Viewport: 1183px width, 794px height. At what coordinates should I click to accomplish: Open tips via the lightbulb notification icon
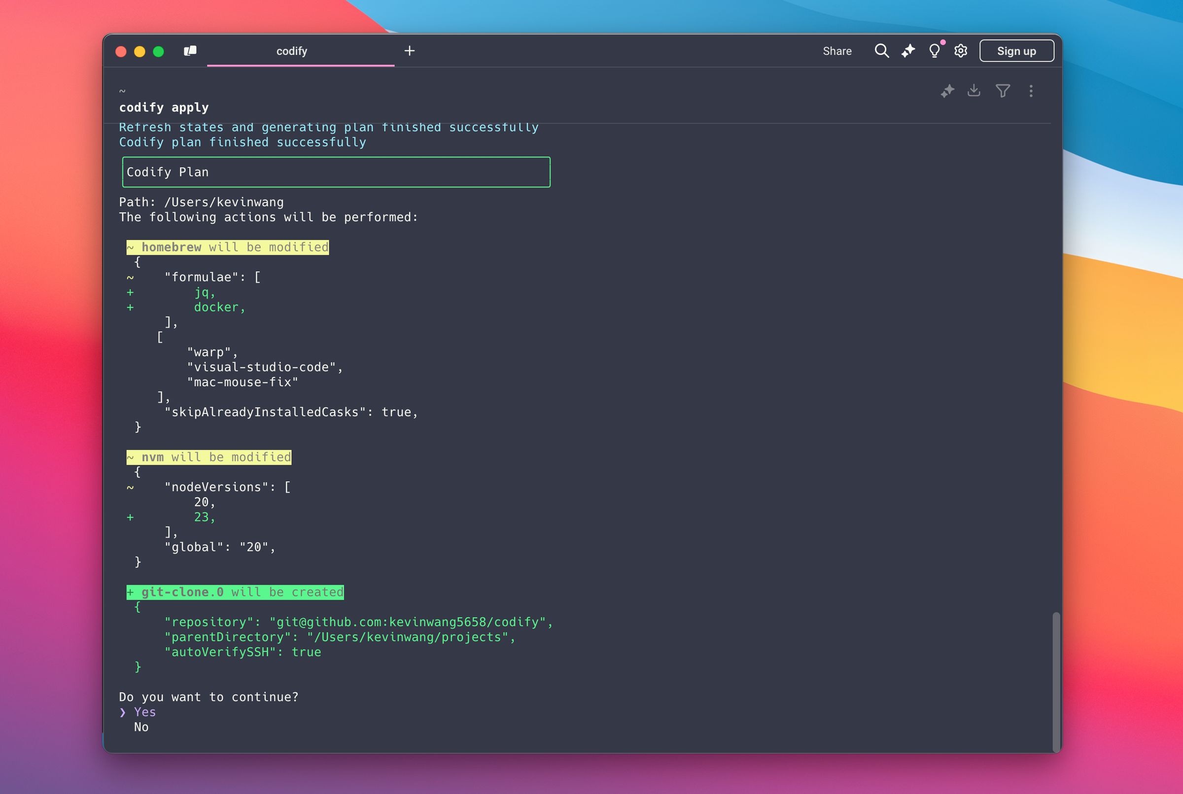(x=935, y=51)
